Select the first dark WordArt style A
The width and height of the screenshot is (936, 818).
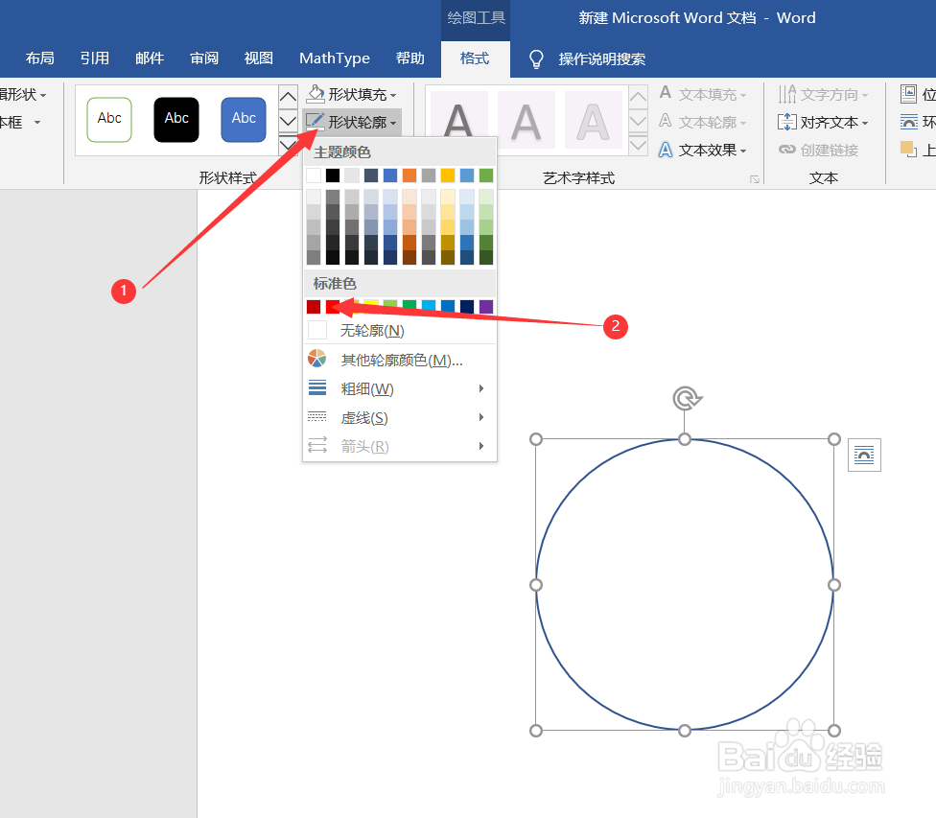[x=458, y=120]
